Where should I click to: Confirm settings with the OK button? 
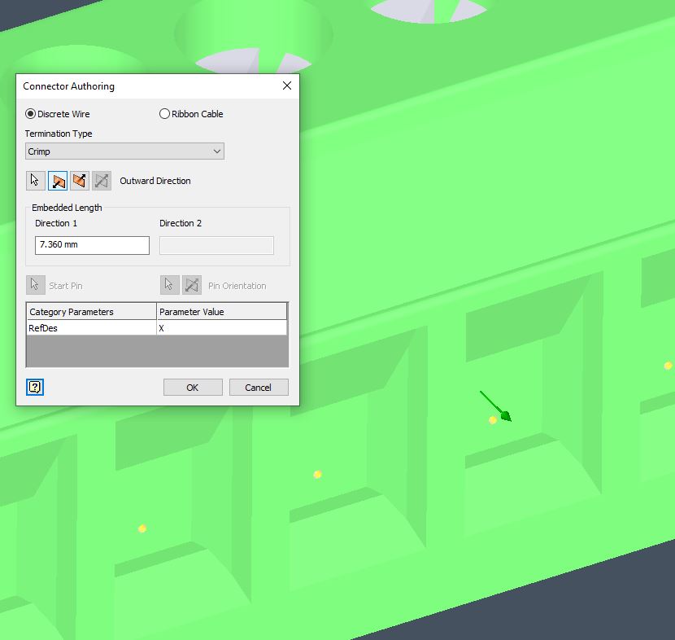(x=193, y=387)
